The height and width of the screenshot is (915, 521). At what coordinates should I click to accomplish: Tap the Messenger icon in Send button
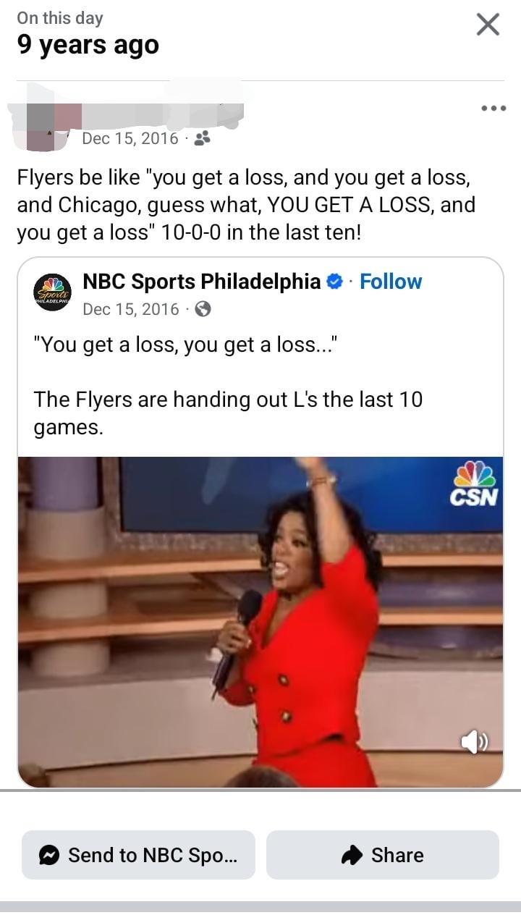50,856
